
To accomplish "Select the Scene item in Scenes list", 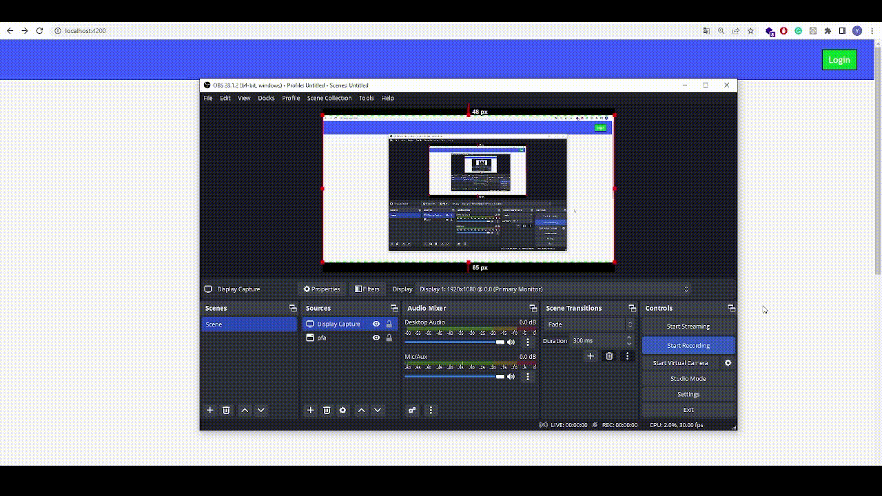I will (249, 324).
